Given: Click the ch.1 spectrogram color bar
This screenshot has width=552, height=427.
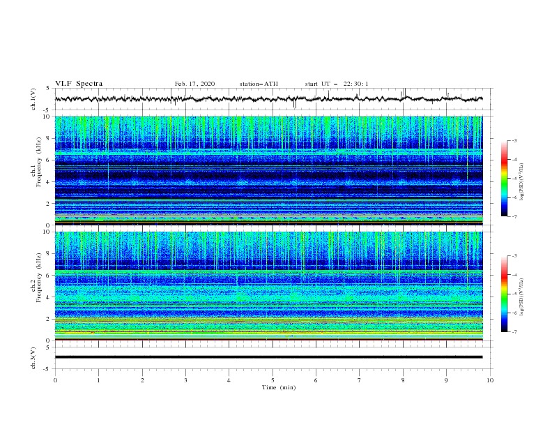Looking at the screenshot, I should (x=505, y=179).
